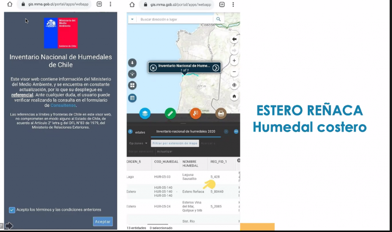The image size is (392, 232).
Task: Expand the search source dropdown arrow
Action: point(132,19)
